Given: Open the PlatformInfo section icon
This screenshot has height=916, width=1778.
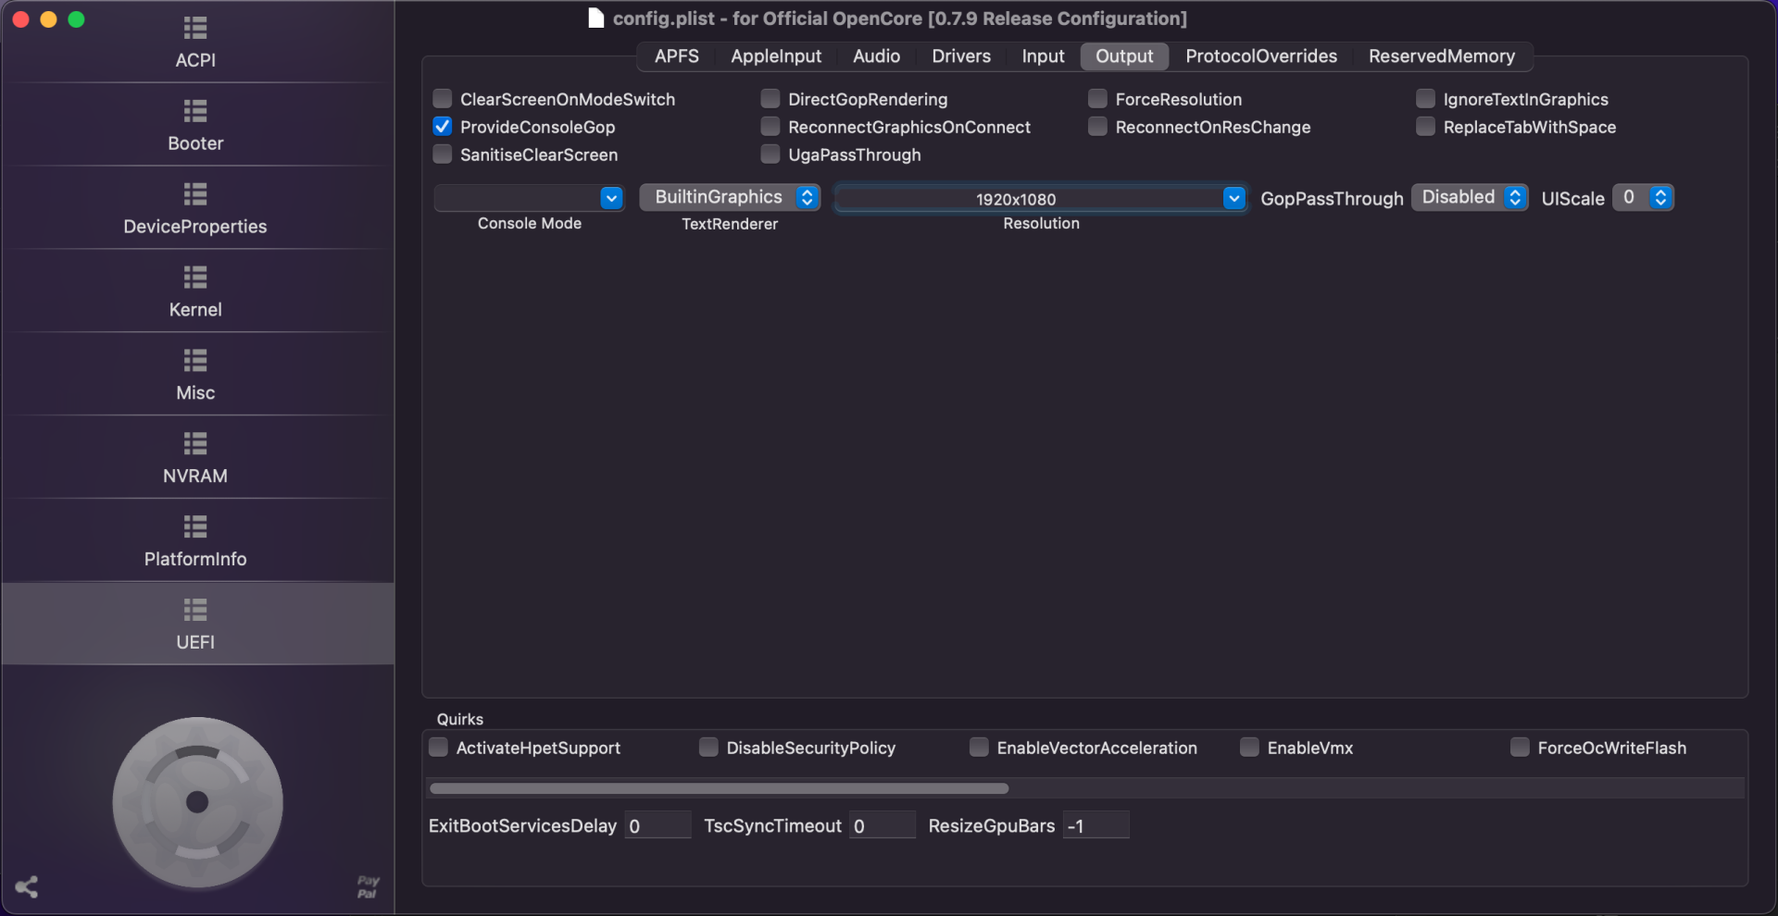Looking at the screenshot, I should (195, 528).
